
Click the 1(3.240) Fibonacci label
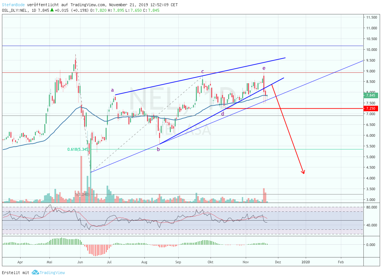point(82,194)
